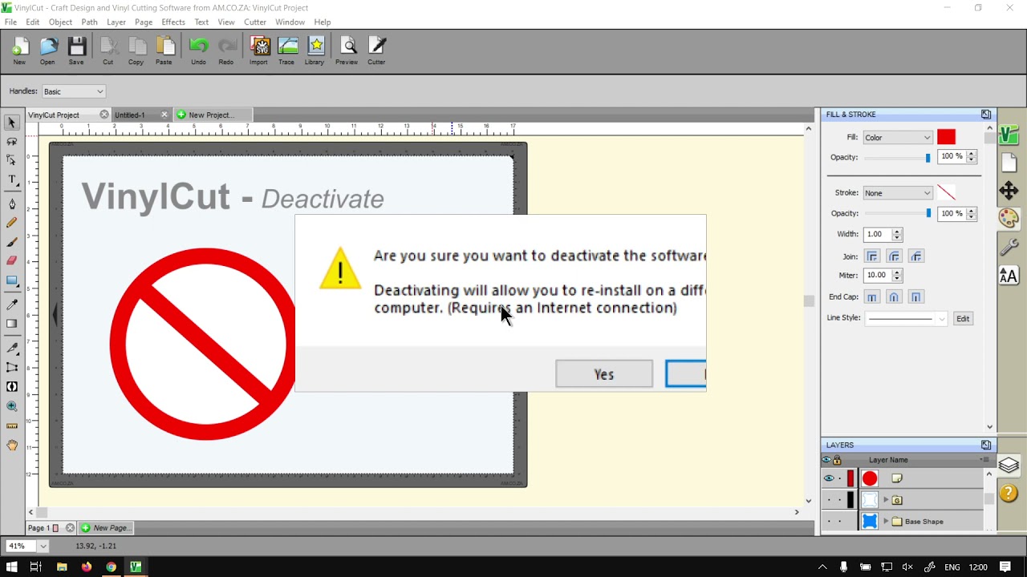Click the Fill Opacity slider

coord(897,158)
